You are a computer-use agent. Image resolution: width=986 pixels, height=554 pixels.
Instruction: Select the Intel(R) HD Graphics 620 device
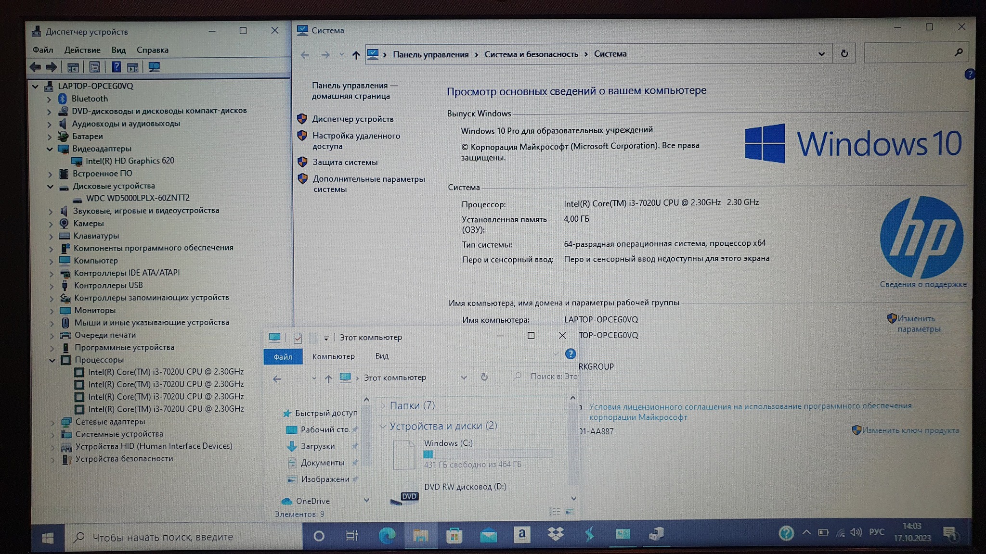[130, 161]
